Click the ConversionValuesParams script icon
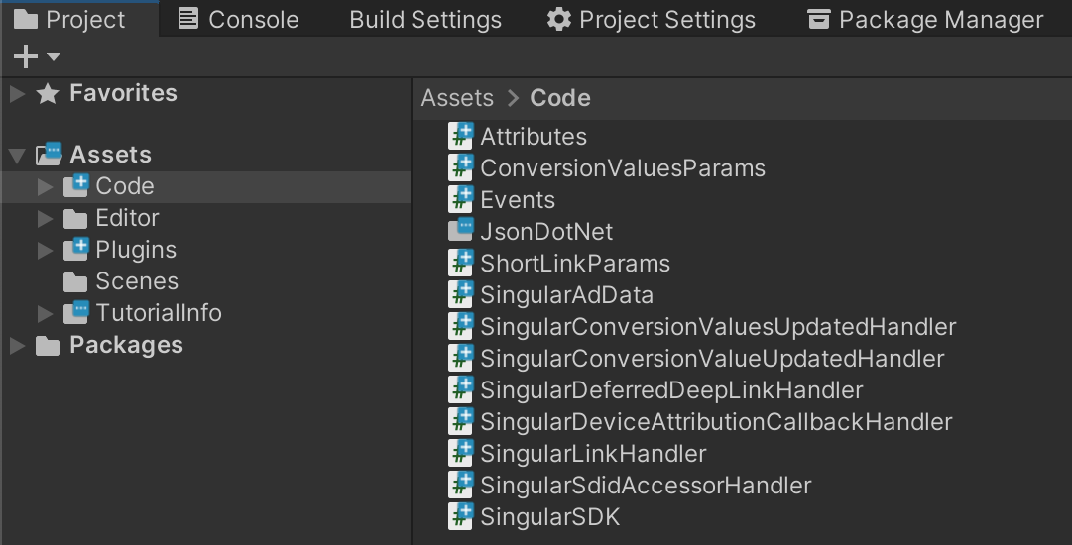Image resolution: width=1072 pixels, height=545 pixels. click(x=461, y=168)
